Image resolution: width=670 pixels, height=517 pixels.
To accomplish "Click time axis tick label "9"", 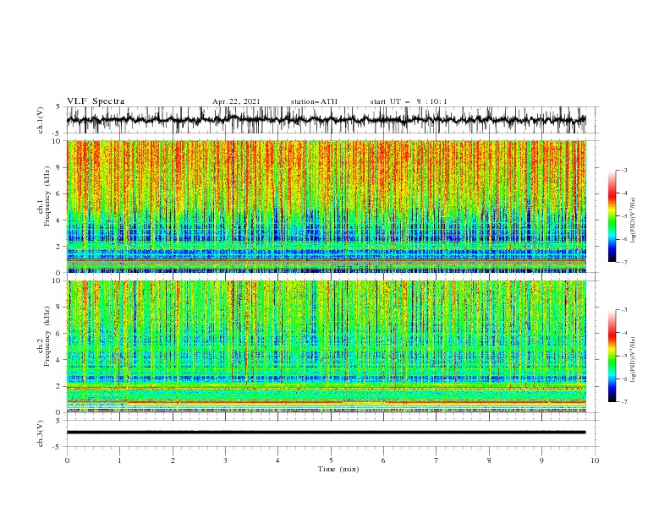I will (x=541, y=460).
